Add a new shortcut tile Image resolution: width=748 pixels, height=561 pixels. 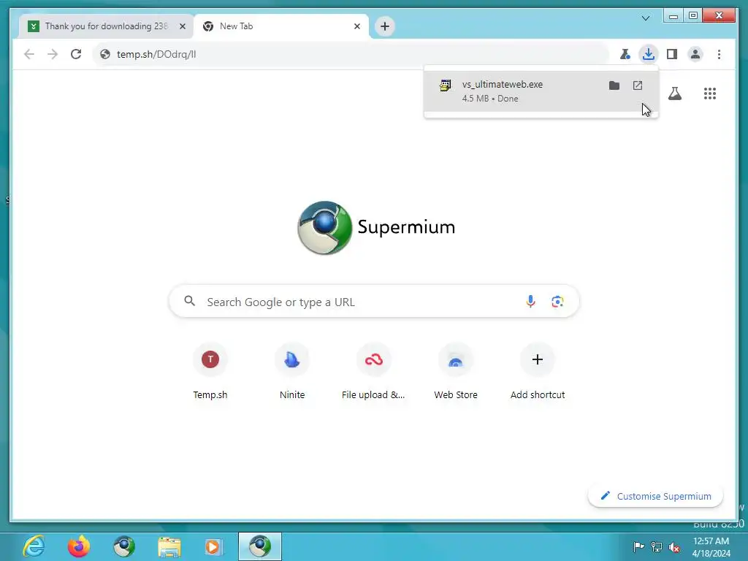[x=538, y=370]
